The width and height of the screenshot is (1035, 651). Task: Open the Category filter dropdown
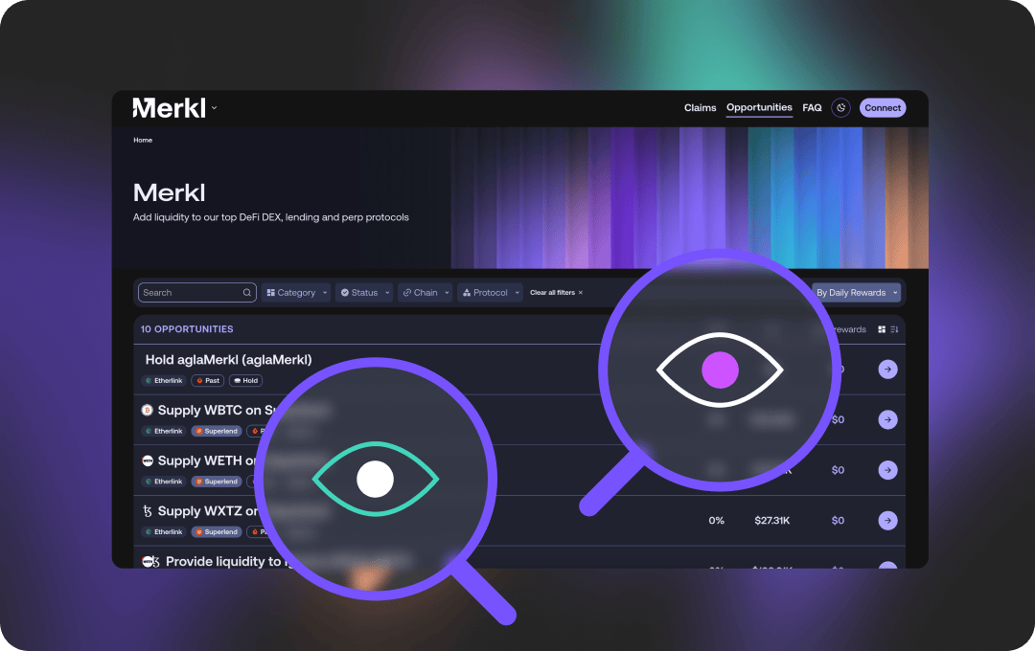(x=296, y=293)
